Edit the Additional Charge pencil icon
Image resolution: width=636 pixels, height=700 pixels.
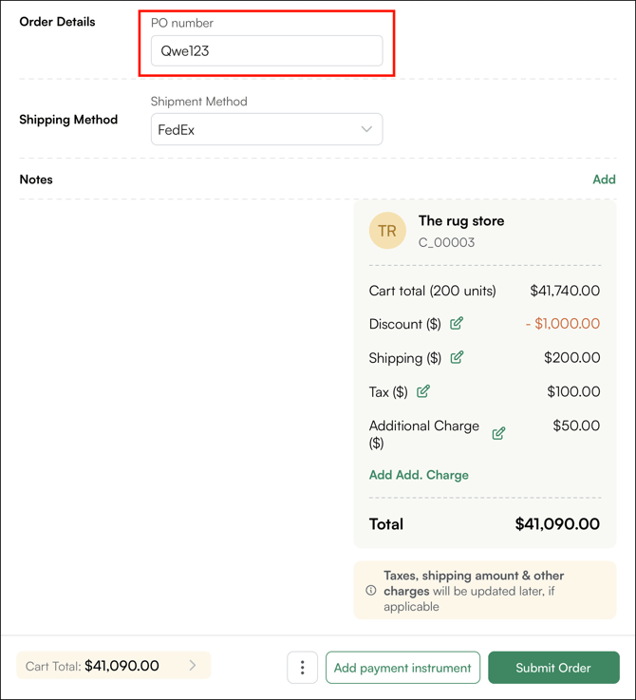pyautogui.click(x=498, y=434)
